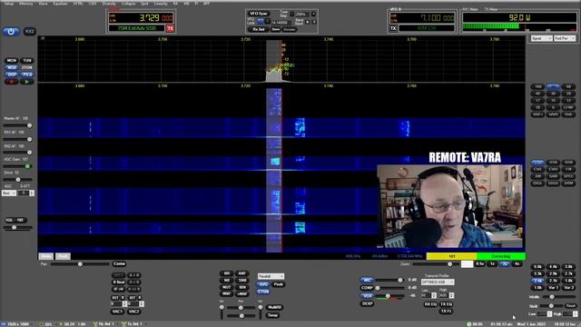Viewport: 581px width, 327px height.
Task: Toggle the 2TON two-tone button
Action: pos(26,67)
